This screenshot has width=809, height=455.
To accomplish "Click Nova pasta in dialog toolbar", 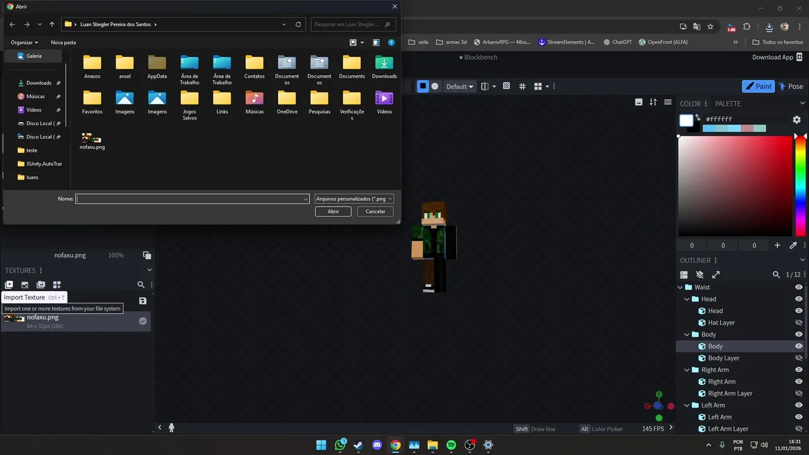I will pyautogui.click(x=63, y=42).
